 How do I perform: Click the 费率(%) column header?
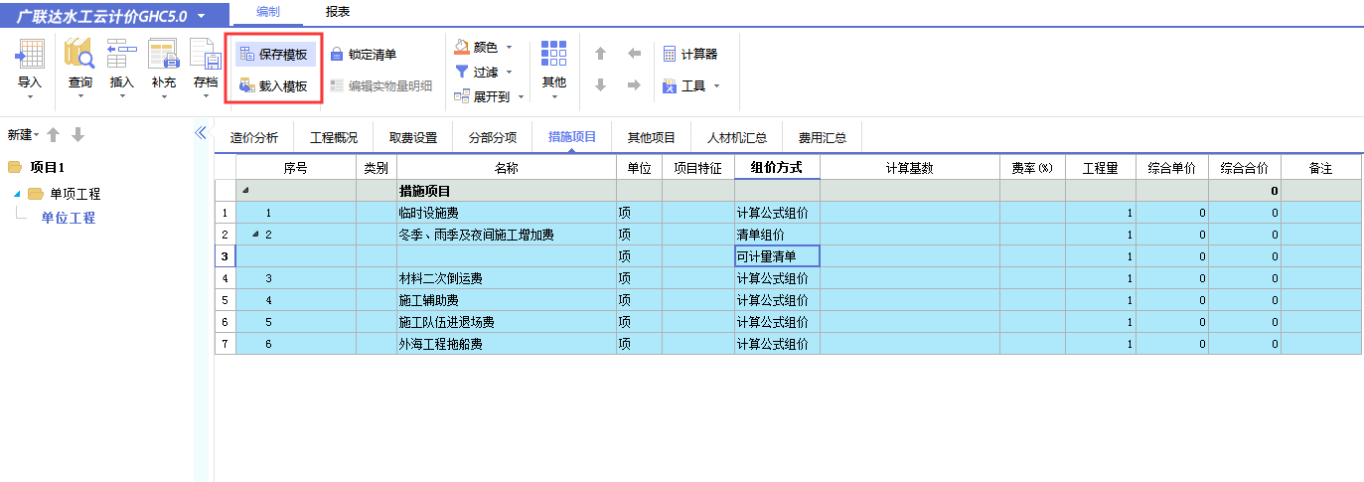[1032, 168]
